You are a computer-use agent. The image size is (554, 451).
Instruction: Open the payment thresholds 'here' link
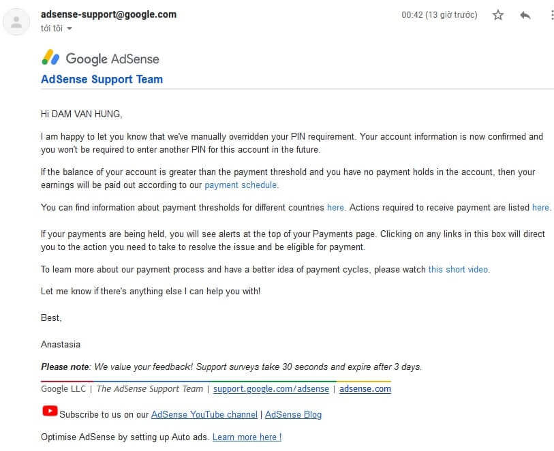tap(335, 207)
